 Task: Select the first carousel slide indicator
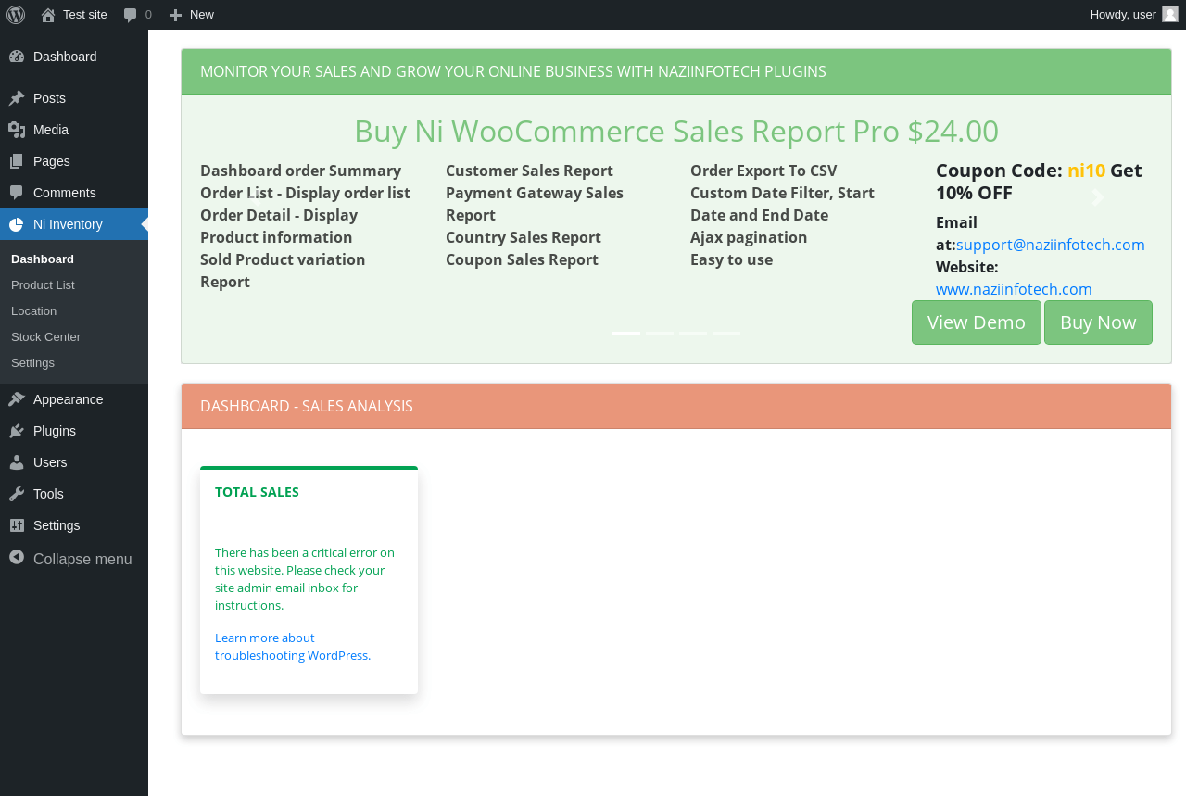click(x=626, y=333)
